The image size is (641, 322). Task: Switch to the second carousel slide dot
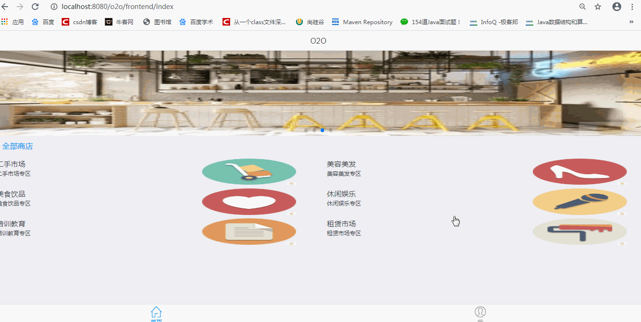tap(314, 130)
